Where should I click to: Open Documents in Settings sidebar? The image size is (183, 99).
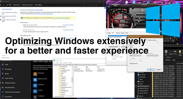(7, 97)
